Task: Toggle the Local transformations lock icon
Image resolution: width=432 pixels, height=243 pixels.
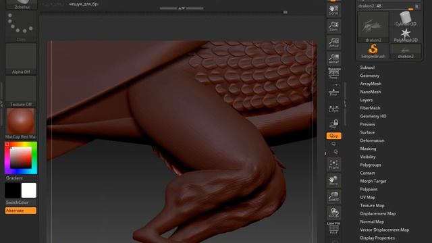Action: [x=334, y=124]
